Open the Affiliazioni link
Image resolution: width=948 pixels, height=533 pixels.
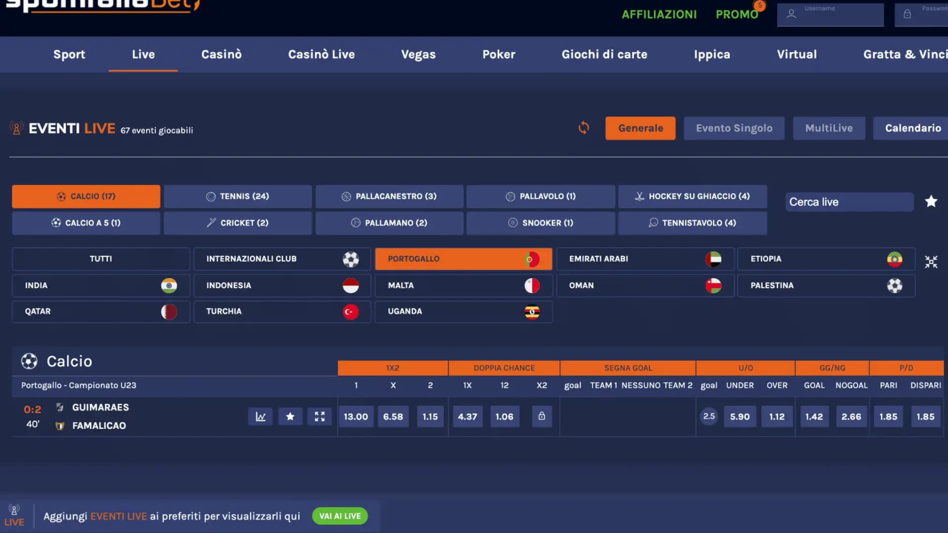[x=659, y=14]
